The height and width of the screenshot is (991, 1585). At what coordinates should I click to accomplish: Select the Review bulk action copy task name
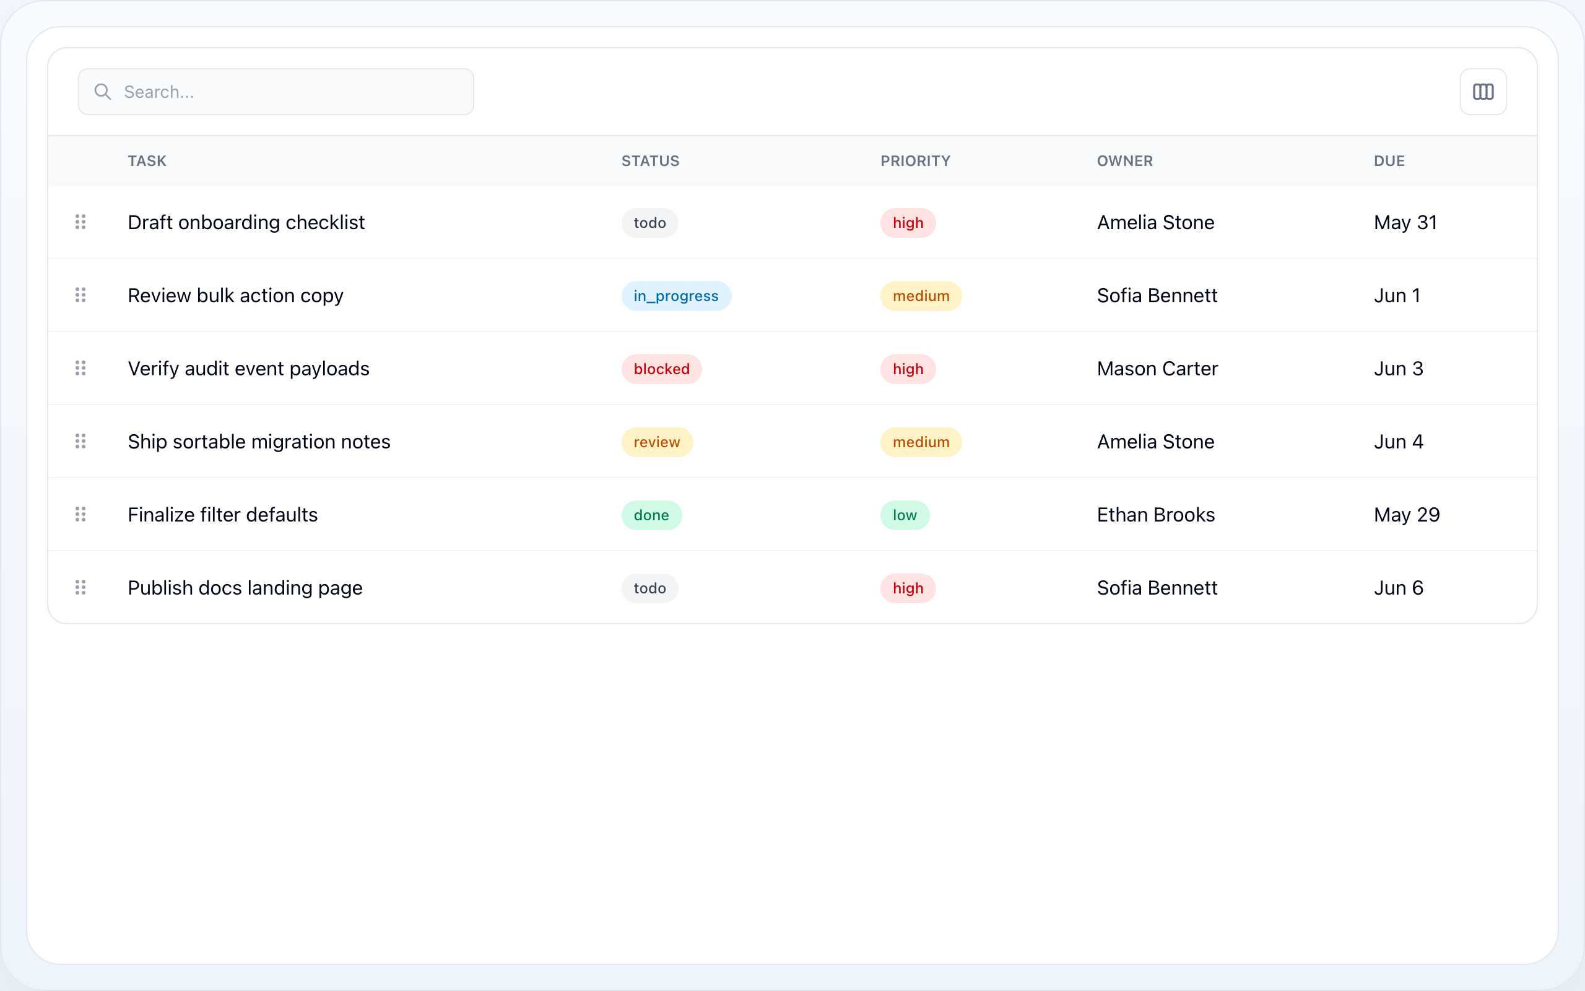click(236, 295)
